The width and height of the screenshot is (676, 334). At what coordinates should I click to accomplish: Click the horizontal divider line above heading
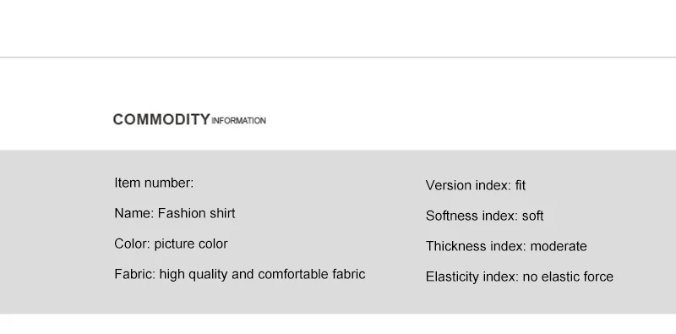[x=338, y=57]
